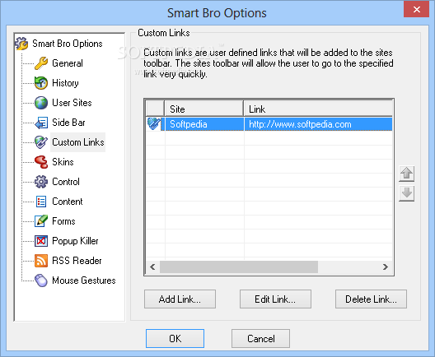Screen dimensions: 435x357
Task: Click the Custom Links shield icon in tree
Action: pyautogui.click(x=41, y=142)
